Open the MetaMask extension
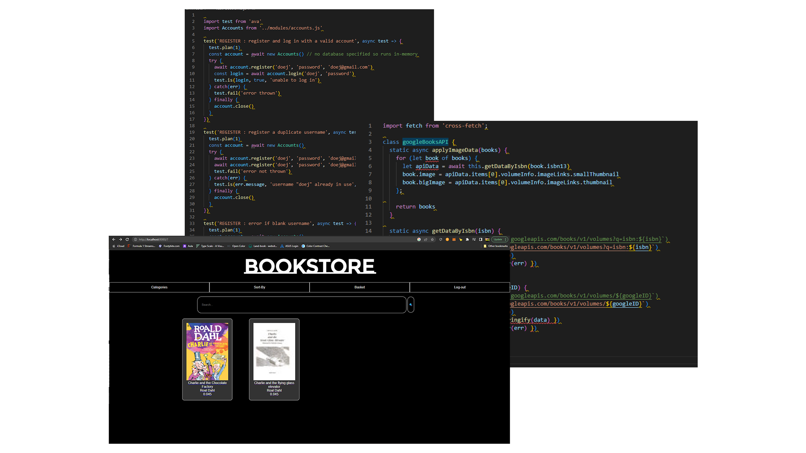 click(454, 240)
